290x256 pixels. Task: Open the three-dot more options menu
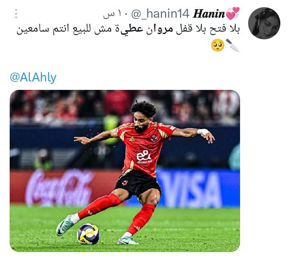[16, 14]
